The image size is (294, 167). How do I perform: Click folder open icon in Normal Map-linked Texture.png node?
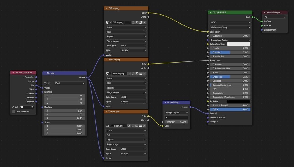tap(141, 126)
